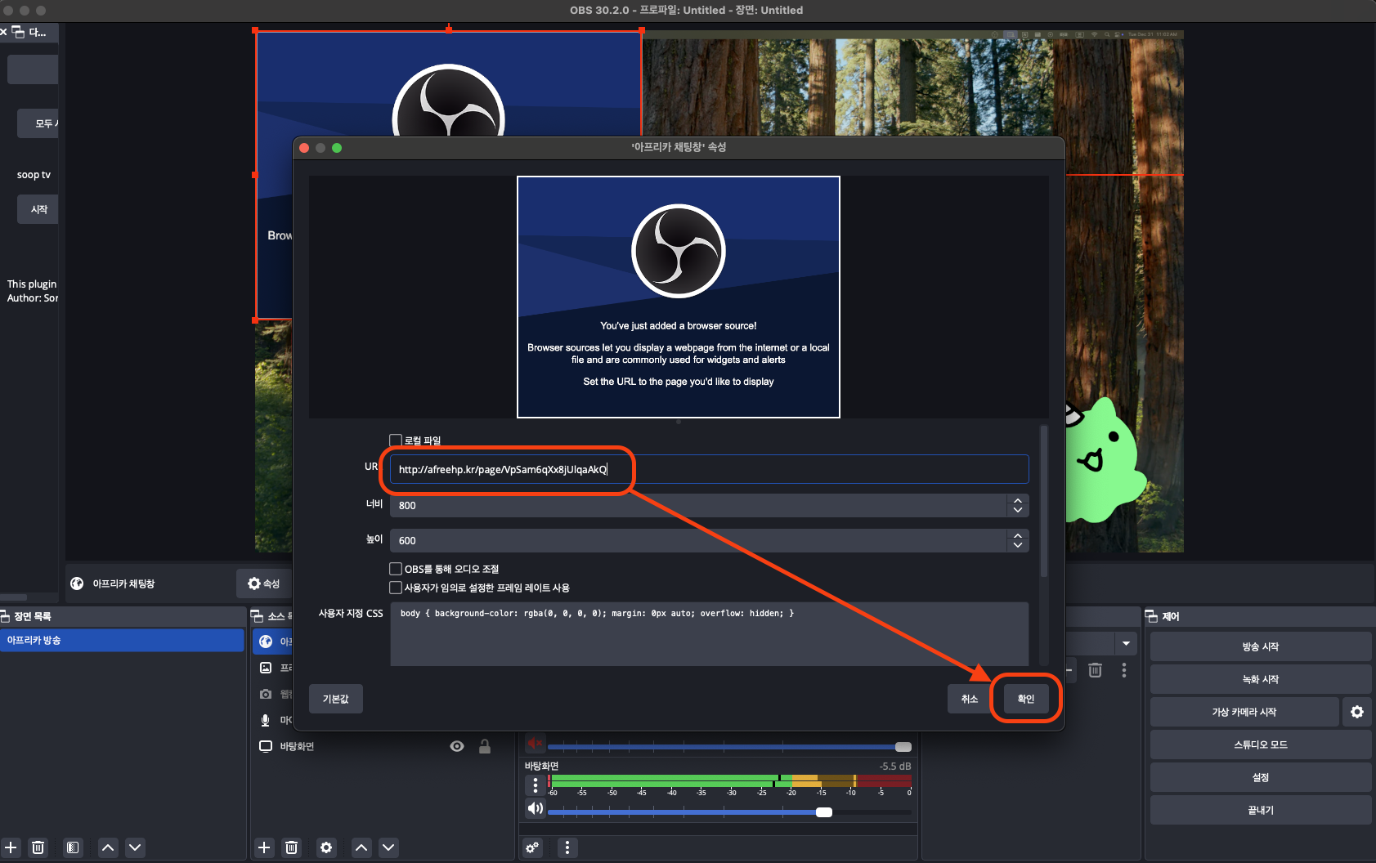Reset properties with 기본값 button
1376x863 pixels.
336,699
